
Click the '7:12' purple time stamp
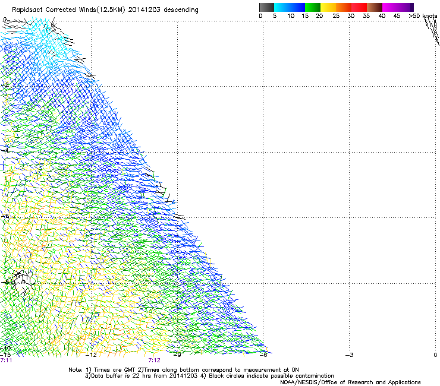155,360
